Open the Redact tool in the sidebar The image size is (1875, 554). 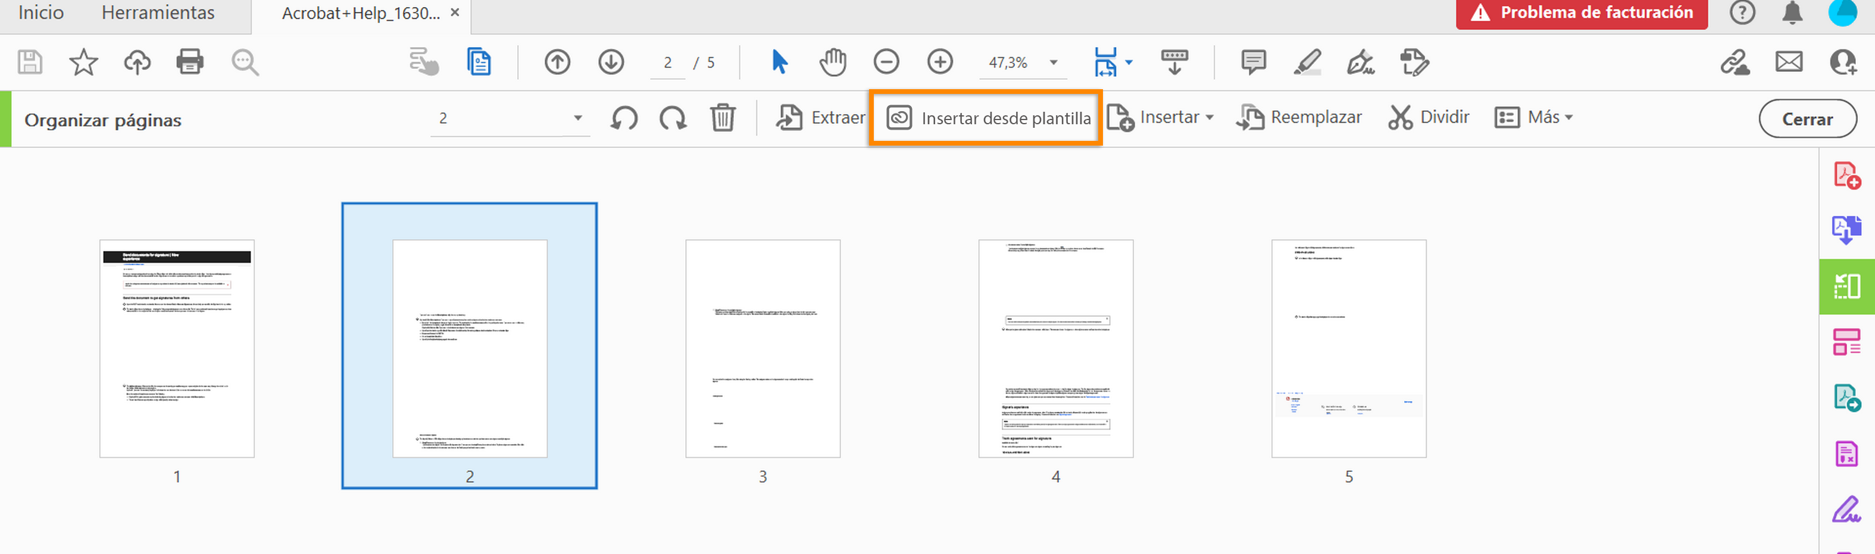pos(1848,454)
